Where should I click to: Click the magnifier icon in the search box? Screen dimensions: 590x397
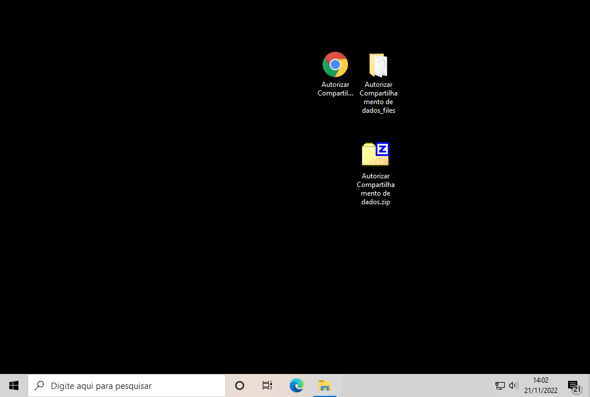[x=40, y=385]
